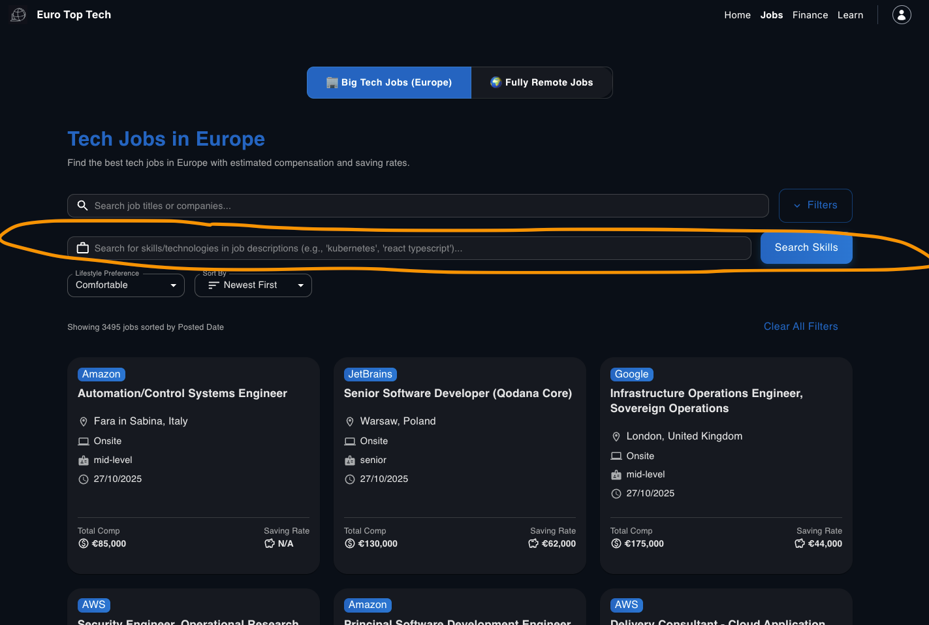Click the Euro Top Tech brand name
This screenshot has height=625, width=929.
pyautogui.click(x=74, y=14)
